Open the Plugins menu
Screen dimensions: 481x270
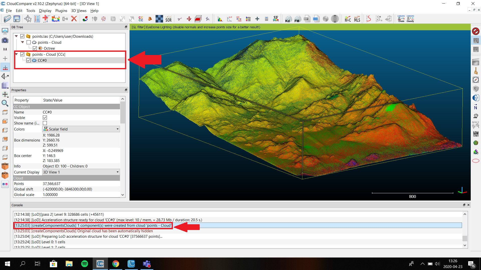pyautogui.click(x=61, y=10)
